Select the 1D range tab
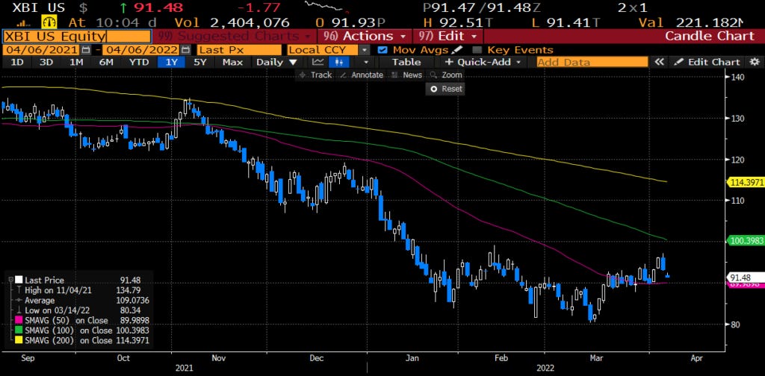This screenshot has width=765, height=376. point(18,62)
